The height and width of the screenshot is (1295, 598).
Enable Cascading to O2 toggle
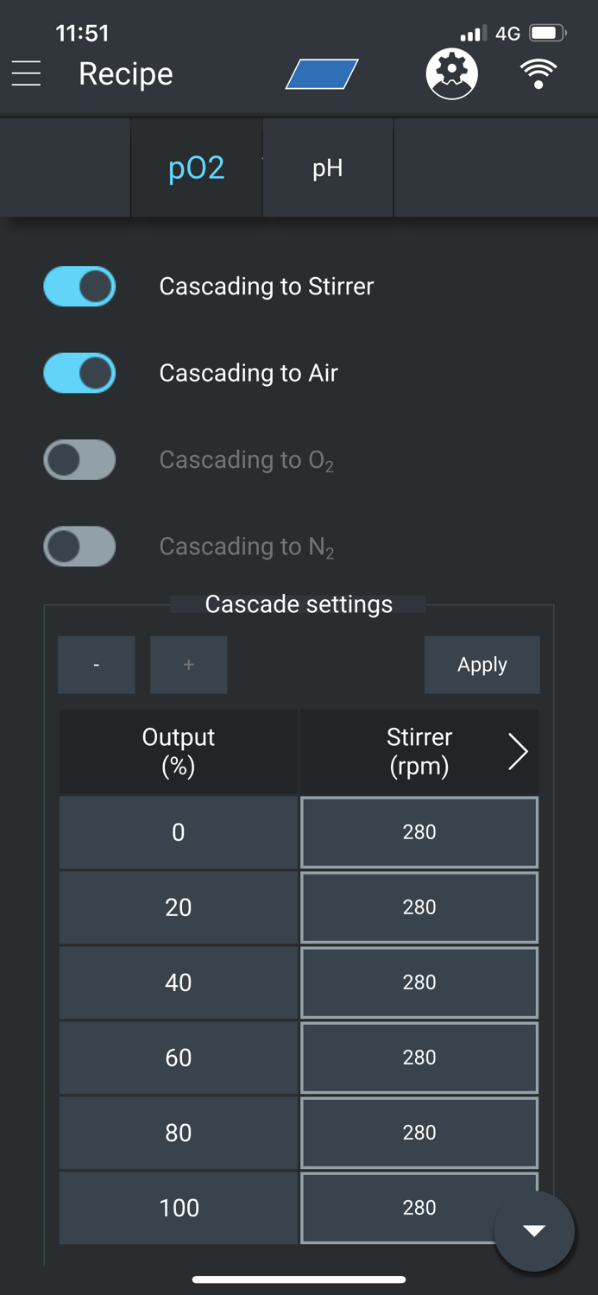pos(79,459)
